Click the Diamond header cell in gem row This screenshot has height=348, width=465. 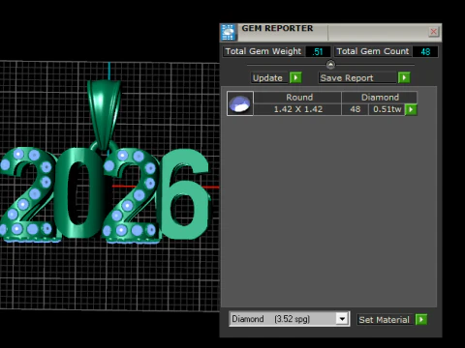380,98
